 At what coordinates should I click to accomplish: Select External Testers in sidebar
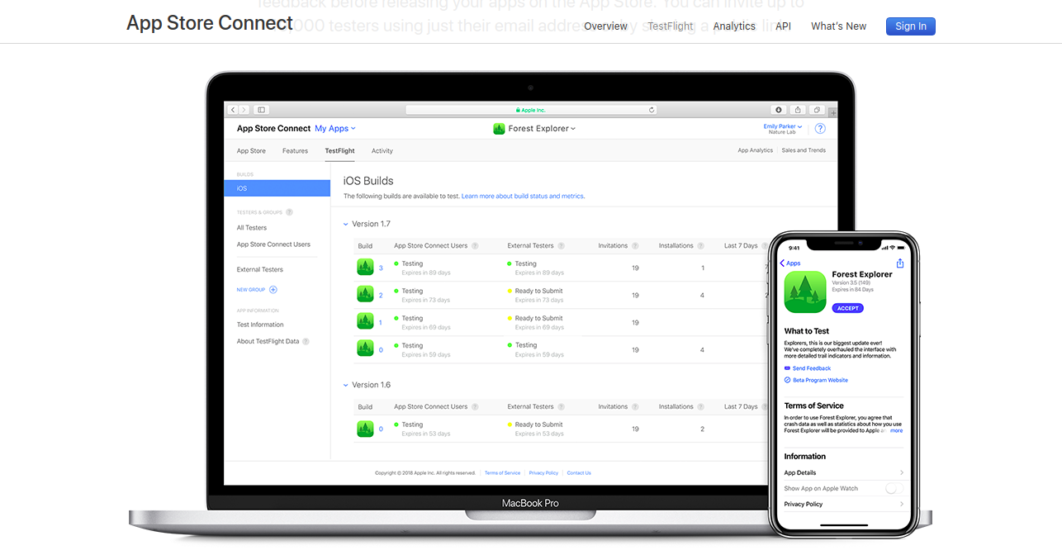(259, 269)
